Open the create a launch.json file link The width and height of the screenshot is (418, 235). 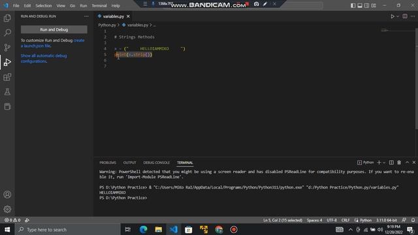52,43
